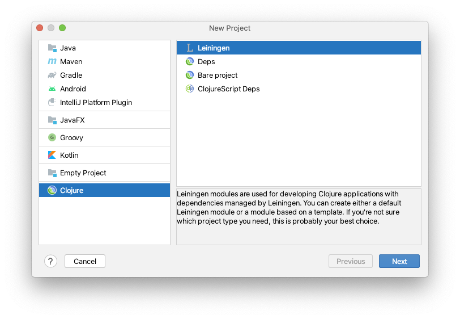Screen dimensions: 460x319
Task: Cancel the New Project dialog
Action: (x=85, y=261)
